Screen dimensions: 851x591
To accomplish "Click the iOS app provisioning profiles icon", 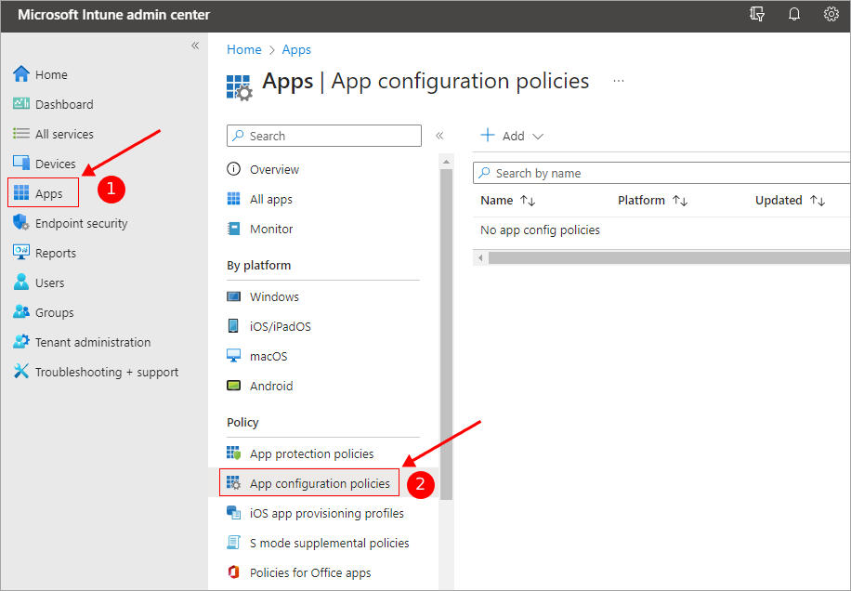I will click(x=233, y=513).
